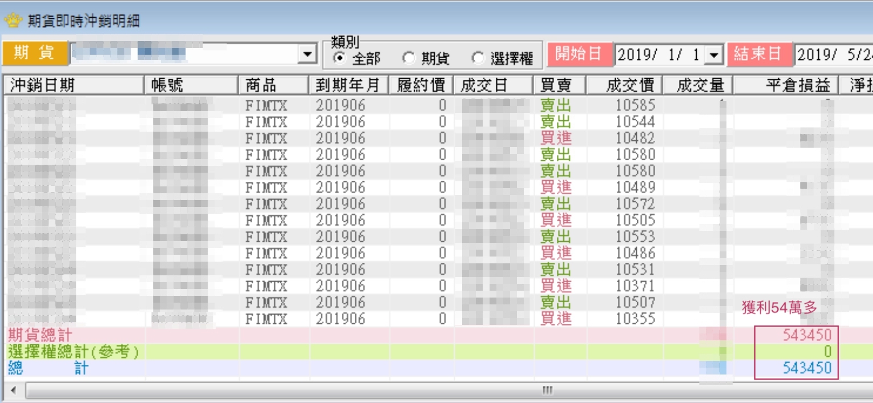Open the start date dropdown calendar
Image resolution: width=873 pixels, height=403 pixels.
(714, 55)
